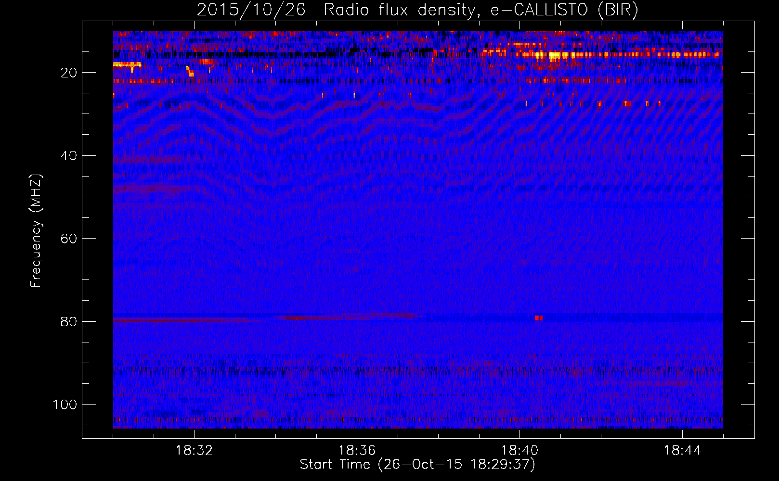Image resolution: width=779 pixels, height=481 pixels.
Task: Click the '40' frequency tick label
Action: click(69, 156)
